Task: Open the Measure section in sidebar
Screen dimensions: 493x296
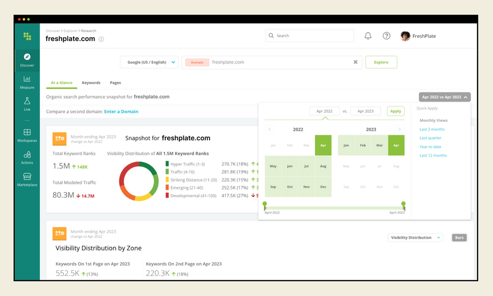Action: (27, 82)
